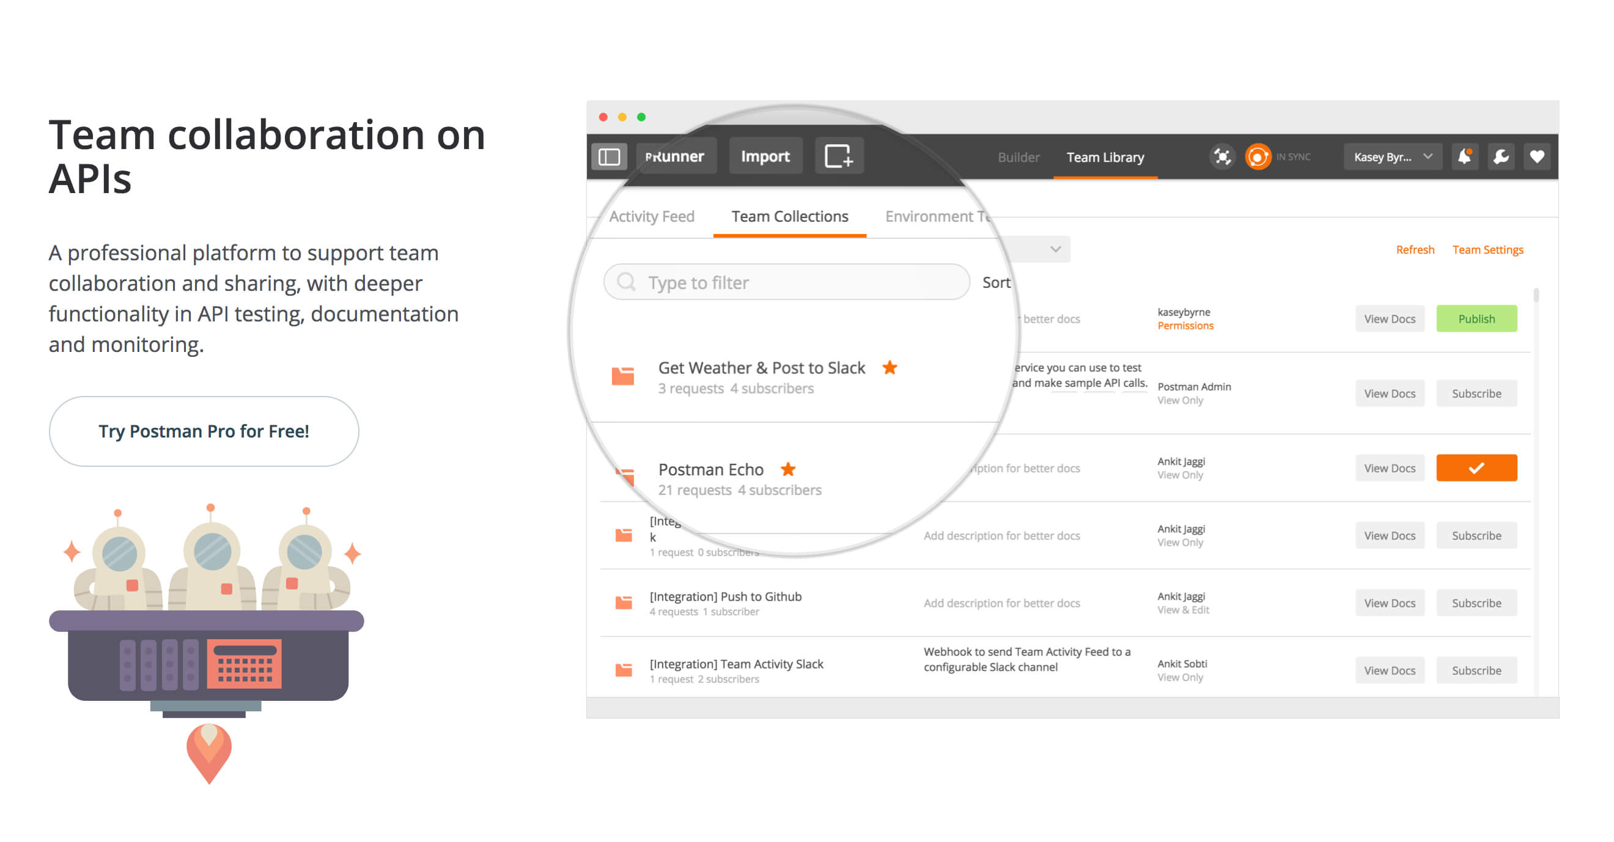Image resolution: width=1614 pixels, height=842 pixels.
Task: Subscribe to the Push to Github collection
Action: tap(1476, 602)
